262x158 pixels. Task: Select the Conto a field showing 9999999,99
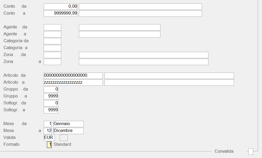tap(61, 13)
